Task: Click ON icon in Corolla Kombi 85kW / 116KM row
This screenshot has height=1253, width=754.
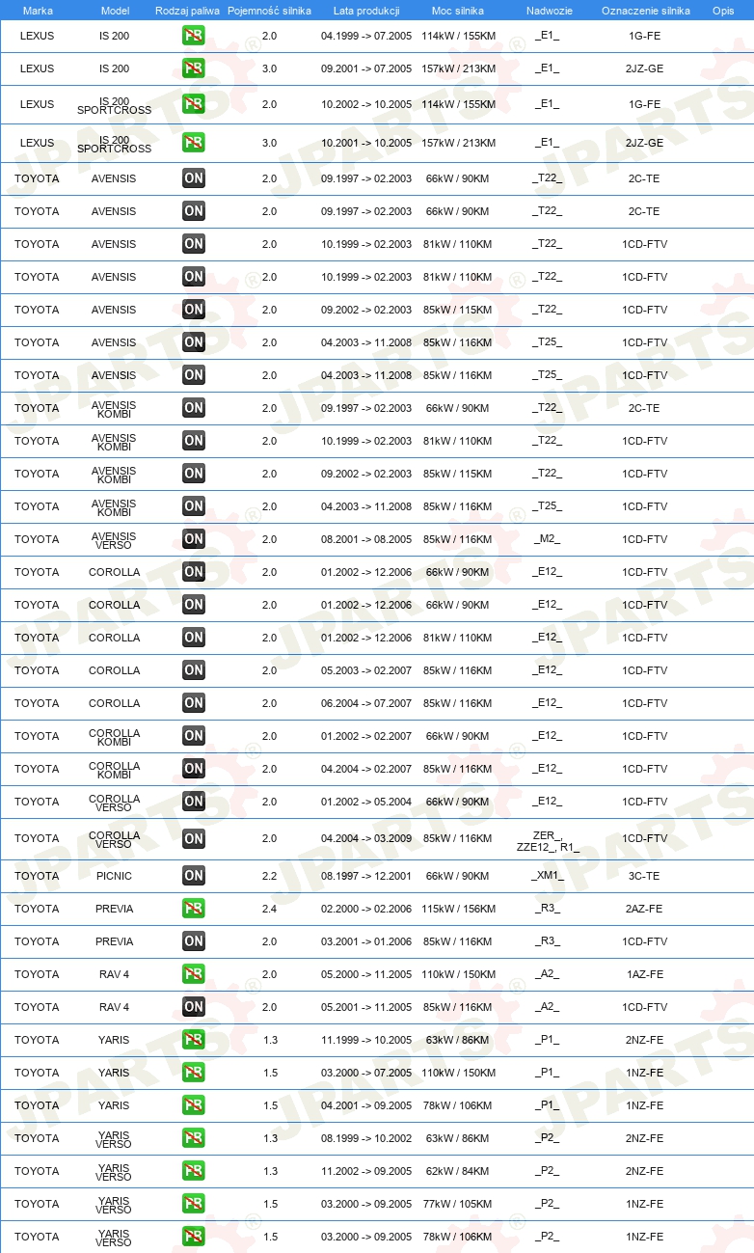Action: coord(194,769)
